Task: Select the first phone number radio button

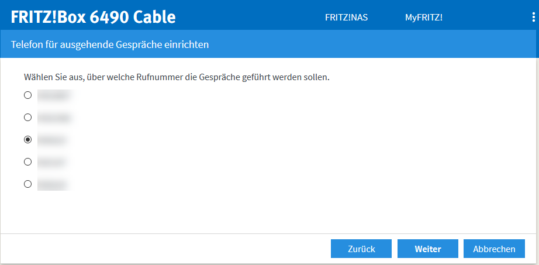Action: coord(27,95)
